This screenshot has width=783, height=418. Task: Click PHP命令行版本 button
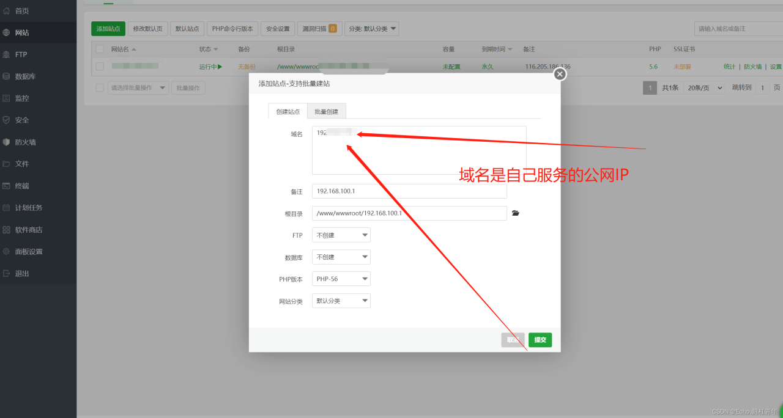pos(232,29)
